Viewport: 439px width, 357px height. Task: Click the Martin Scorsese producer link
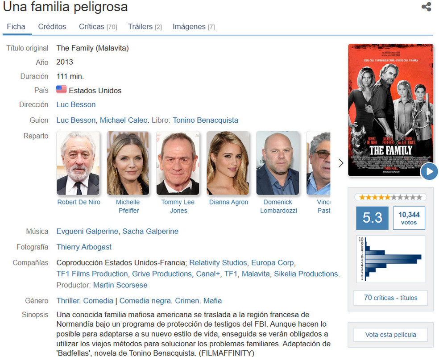[x=120, y=285]
